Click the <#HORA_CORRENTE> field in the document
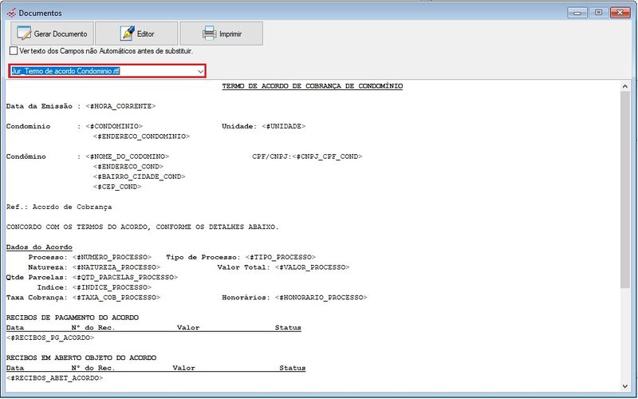The image size is (638, 399). pyautogui.click(x=120, y=106)
